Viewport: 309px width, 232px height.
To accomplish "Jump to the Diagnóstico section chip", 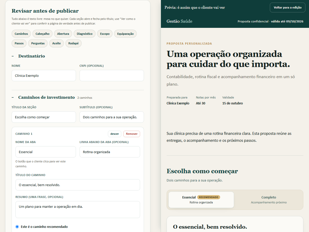I will tap(84, 34).
